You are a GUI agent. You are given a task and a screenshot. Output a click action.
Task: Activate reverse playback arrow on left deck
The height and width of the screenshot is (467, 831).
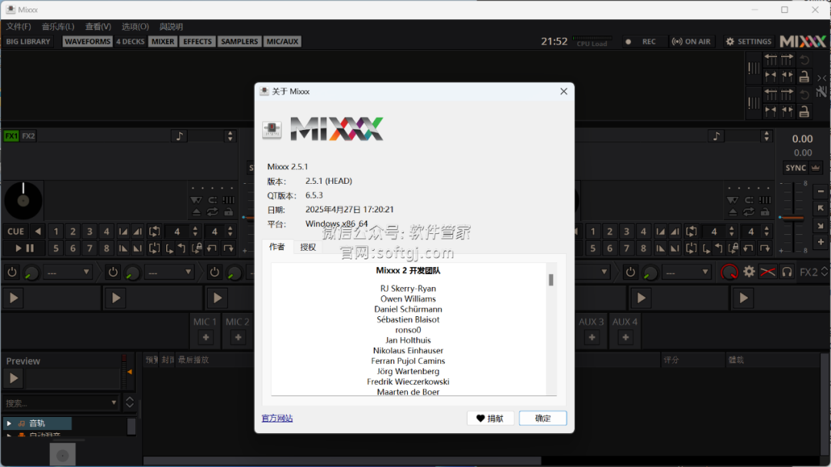click(x=38, y=232)
